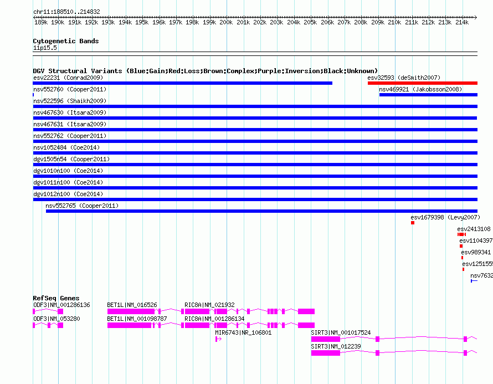Open the SIRT3|NM_012239 gene label
The image size is (493, 384).
tap(336, 346)
